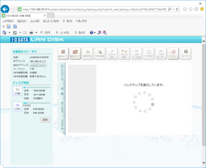Screen dimensions: 206x168
Task: Open the Edit (編集) menu
Action: point(22,21)
